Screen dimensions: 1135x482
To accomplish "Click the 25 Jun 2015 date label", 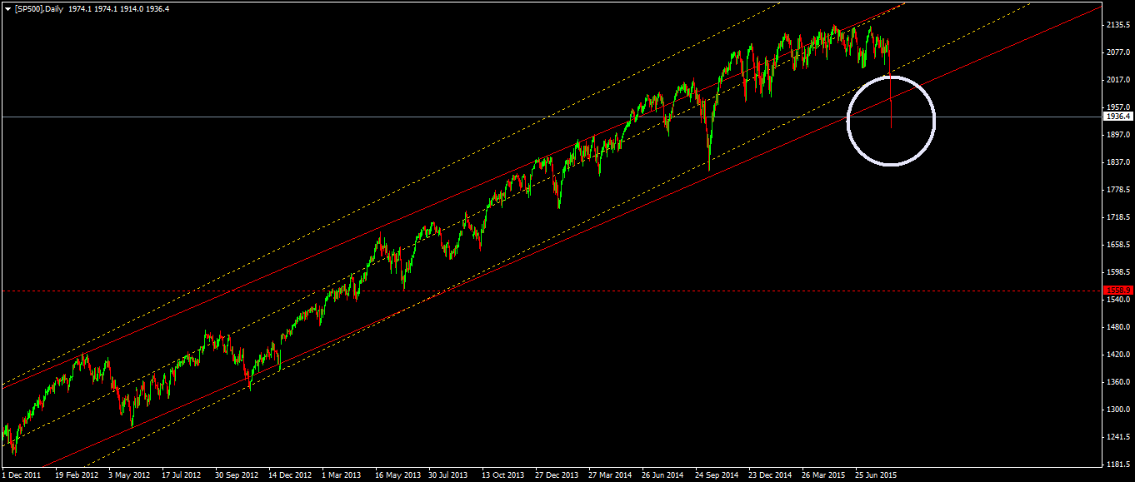I will tap(876, 475).
